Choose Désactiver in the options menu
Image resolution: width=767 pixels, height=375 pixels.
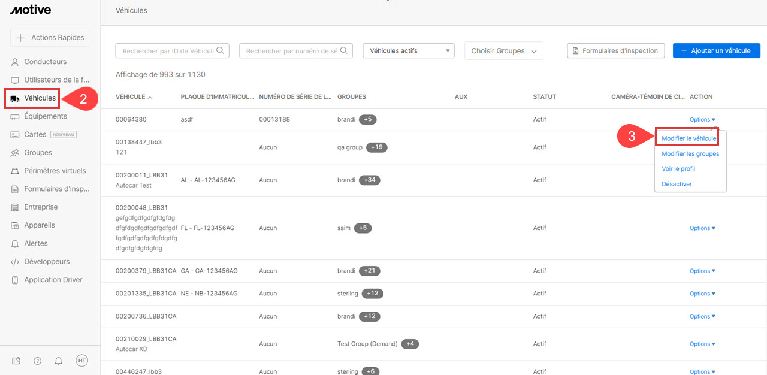pos(677,184)
